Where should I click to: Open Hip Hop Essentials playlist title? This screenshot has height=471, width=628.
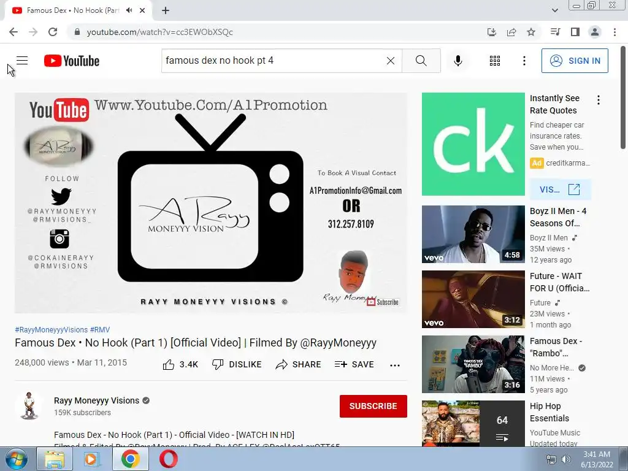[549, 412]
